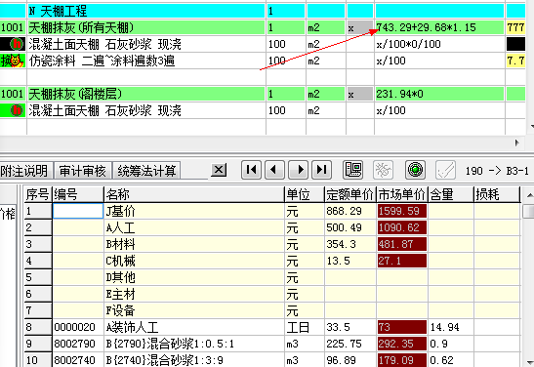Click the 含量 column header

(451, 194)
